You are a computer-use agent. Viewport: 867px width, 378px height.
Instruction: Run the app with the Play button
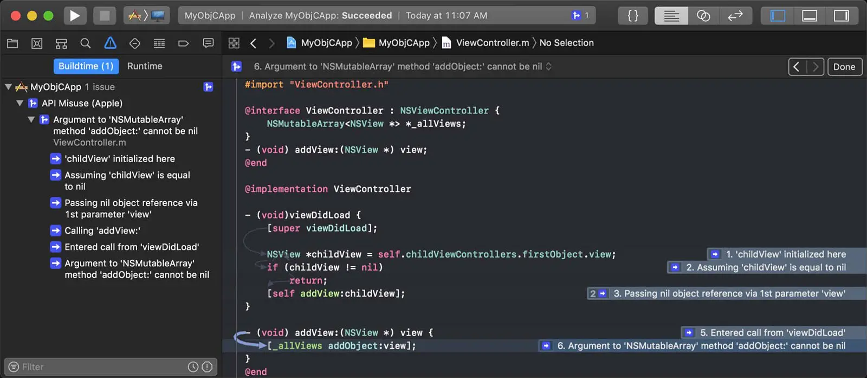[75, 16]
